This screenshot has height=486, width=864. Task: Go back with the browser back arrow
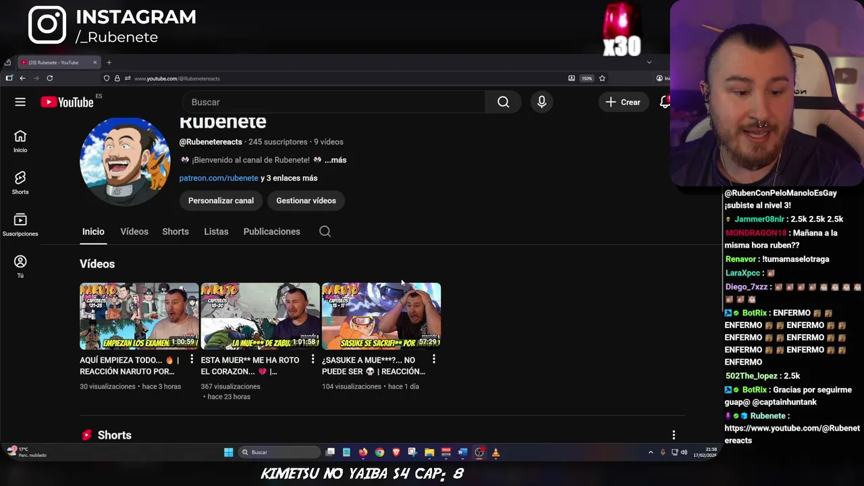pos(22,78)
